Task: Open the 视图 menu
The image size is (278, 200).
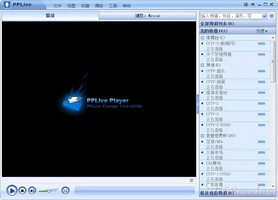Action: click(71, 6)
